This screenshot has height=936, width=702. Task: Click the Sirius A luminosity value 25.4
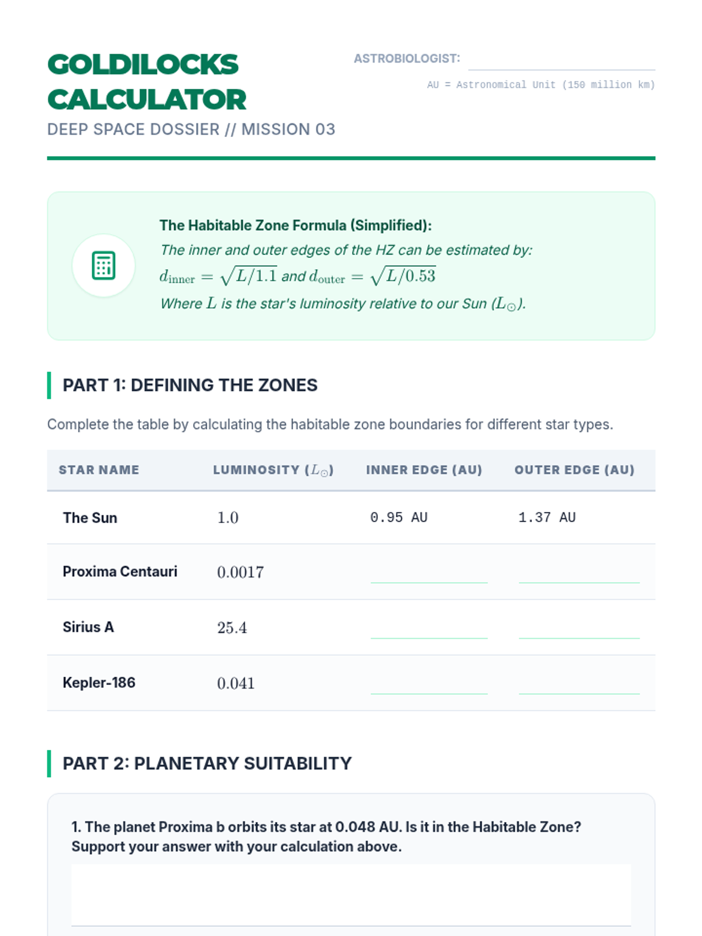(x=232, y=628)
